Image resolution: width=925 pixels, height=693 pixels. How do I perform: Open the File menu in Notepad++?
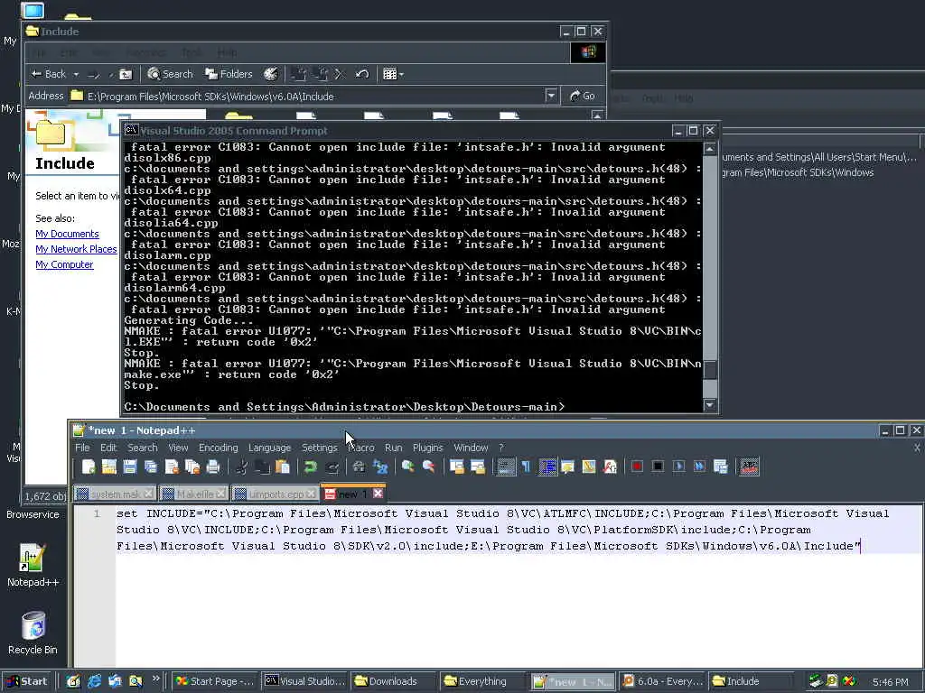[82, 448]
